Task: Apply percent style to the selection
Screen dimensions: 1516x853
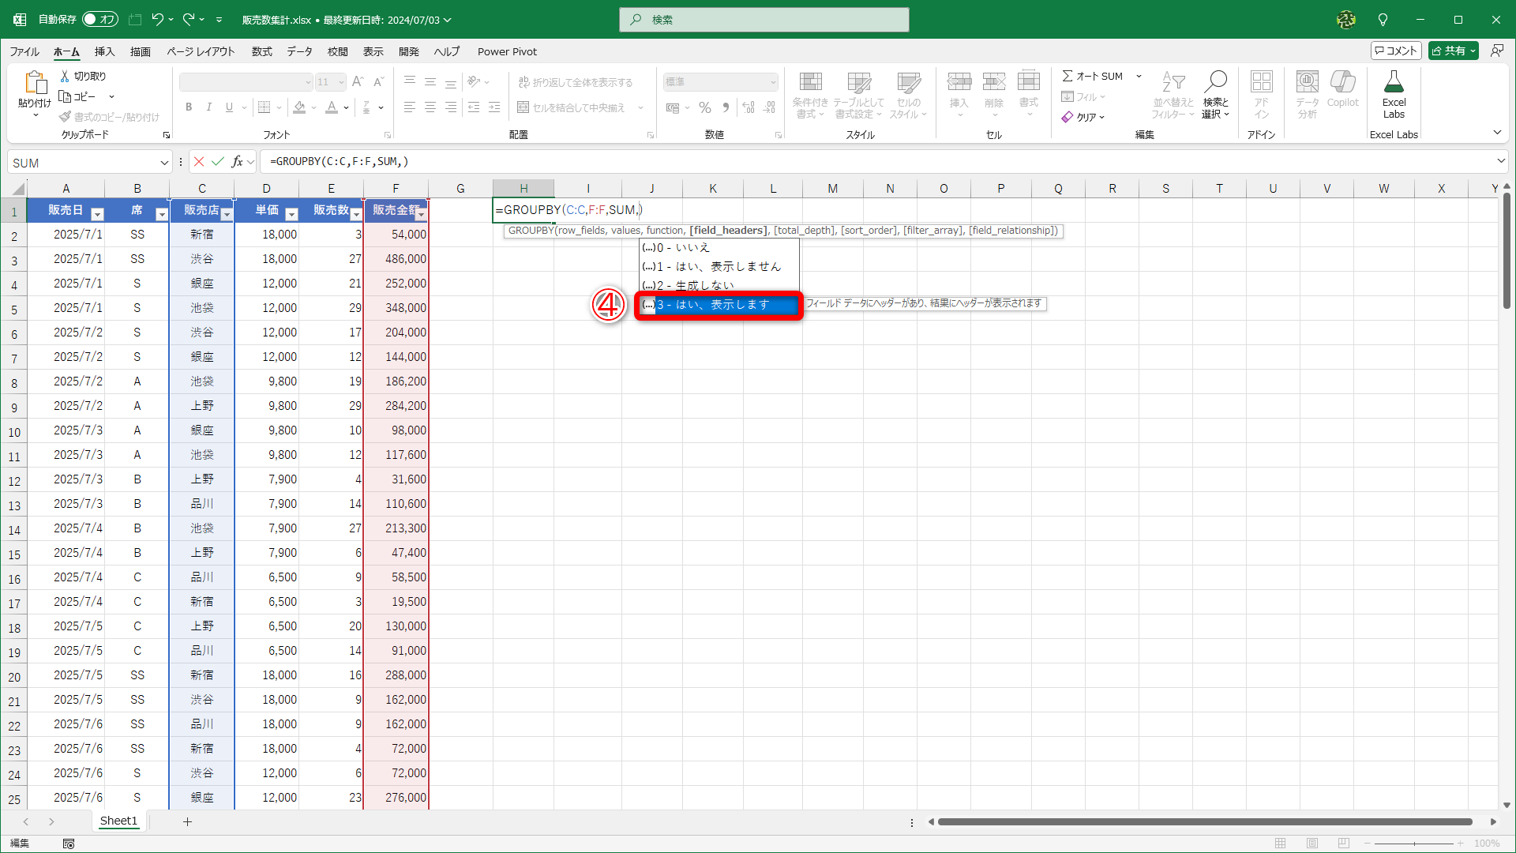Action: pyautogui.click(x=705, y=107)
